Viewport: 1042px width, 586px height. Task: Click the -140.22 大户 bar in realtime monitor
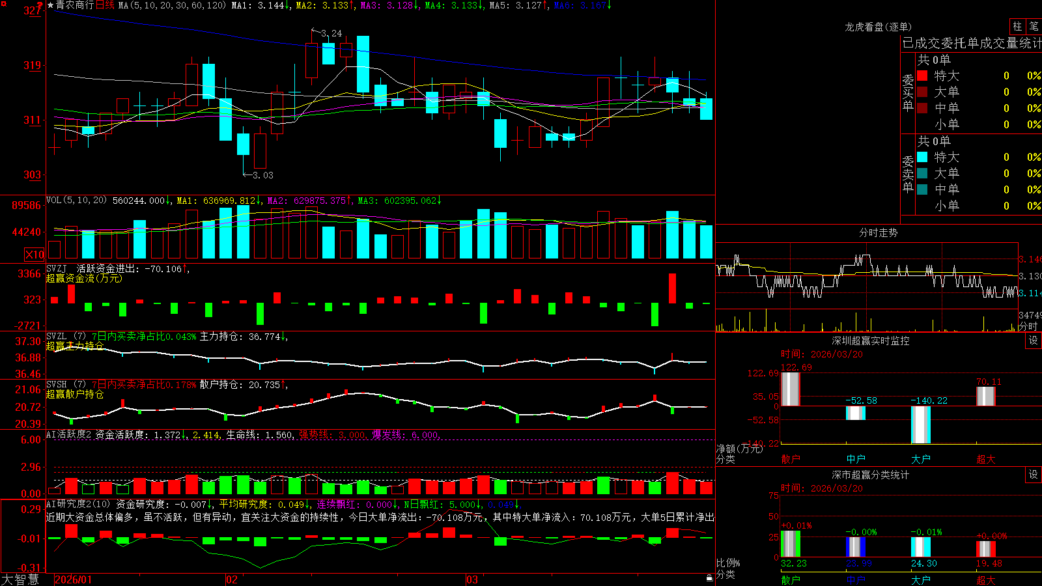[x=920, y=425]
